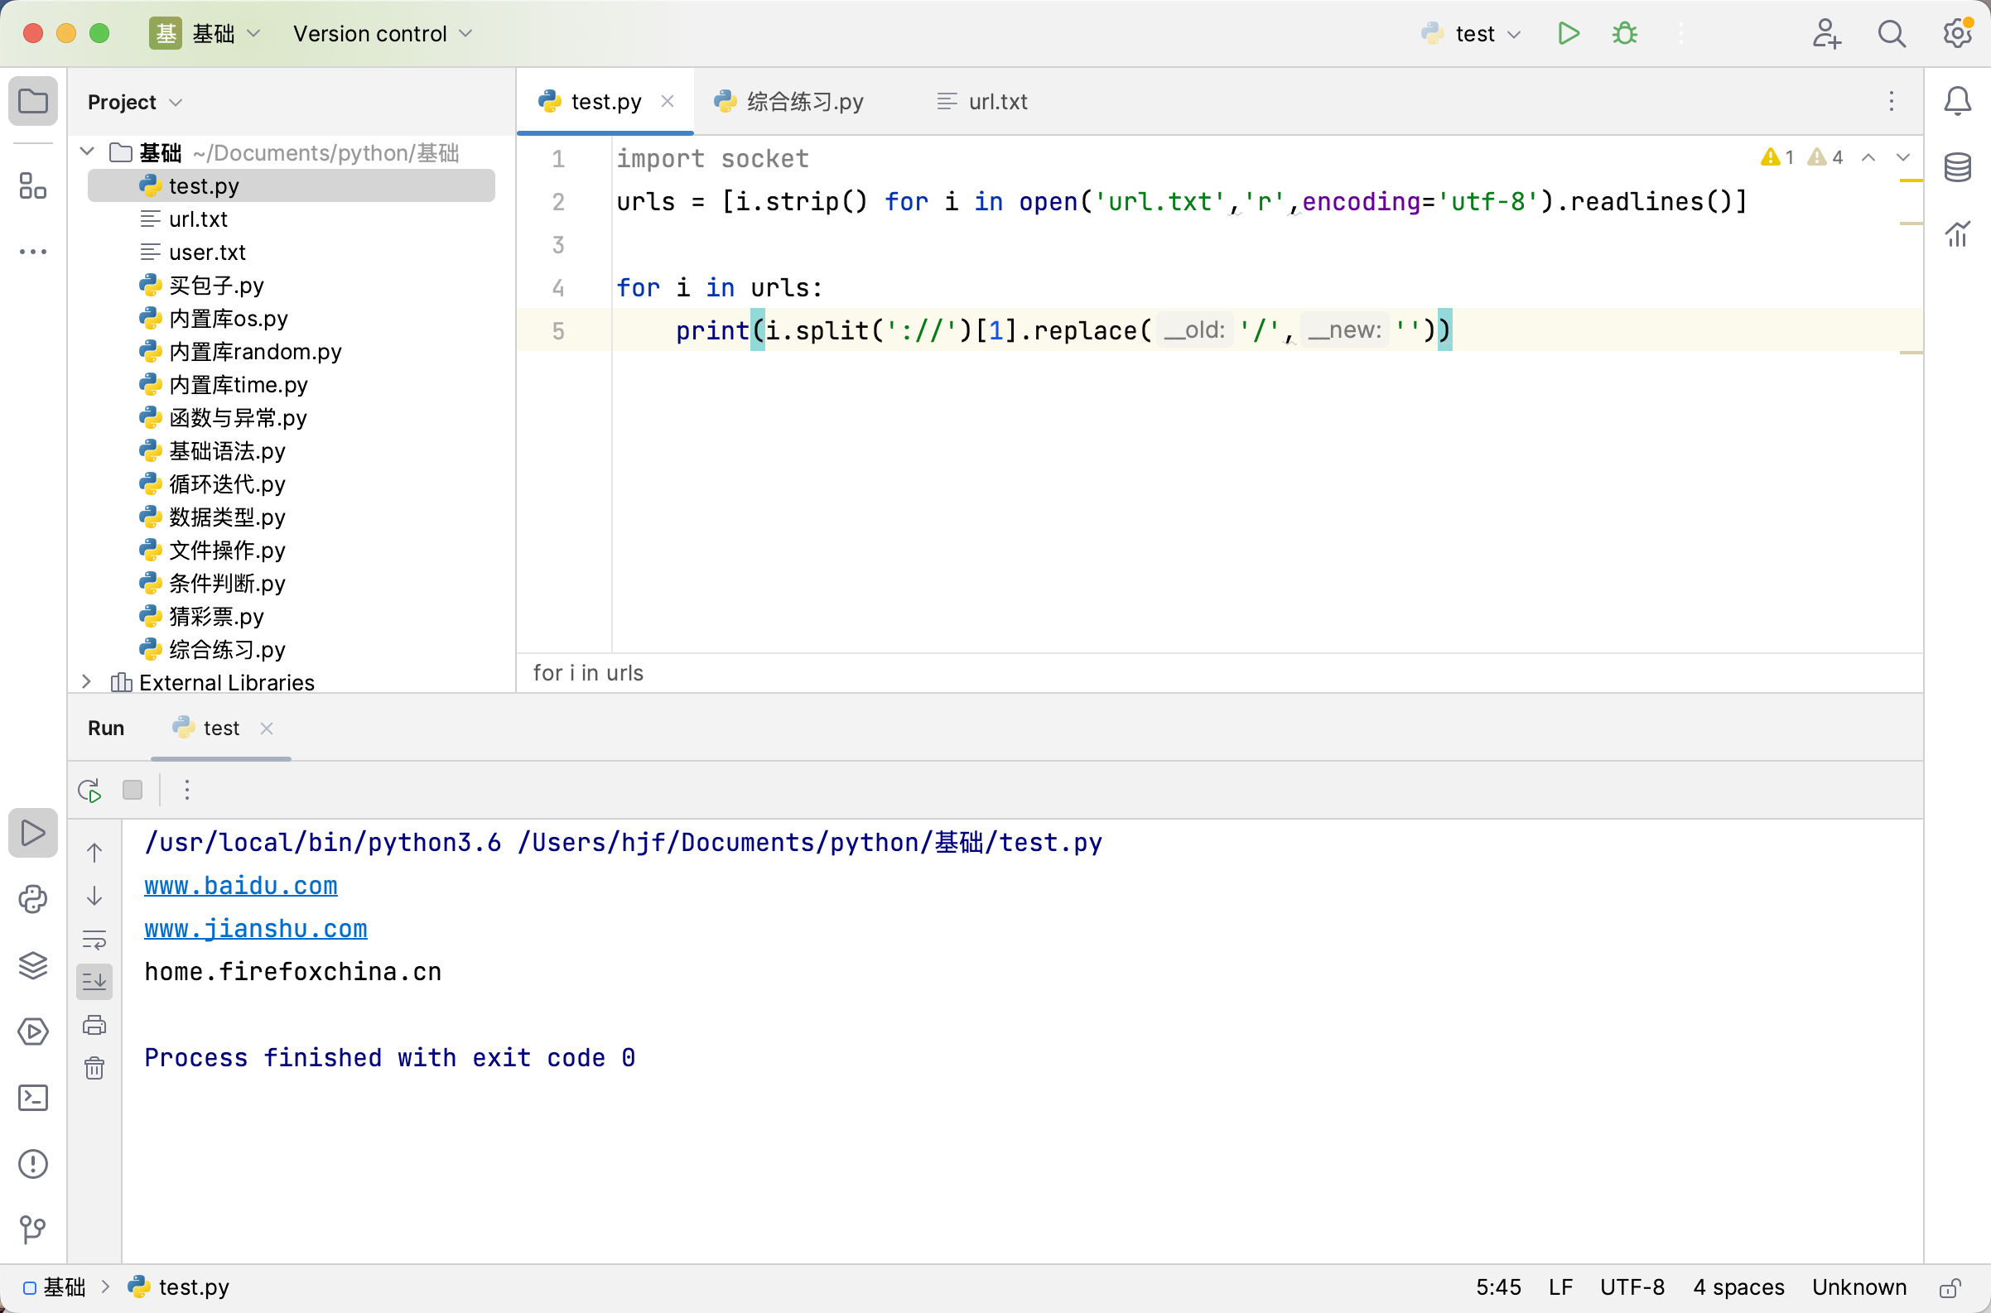This screenshot has height=1313, width=1991.
Task: Open Run panel more options
Action: (187, 790)
